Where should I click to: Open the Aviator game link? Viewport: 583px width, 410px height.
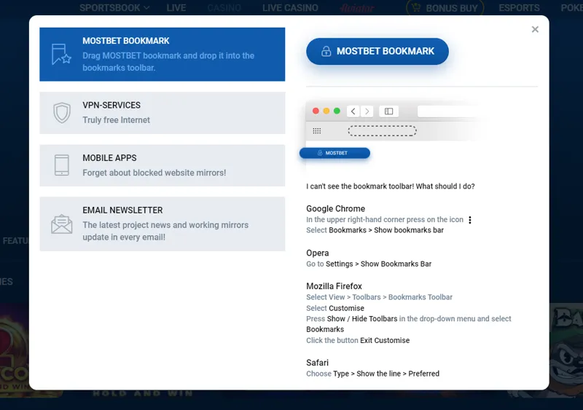357,8
